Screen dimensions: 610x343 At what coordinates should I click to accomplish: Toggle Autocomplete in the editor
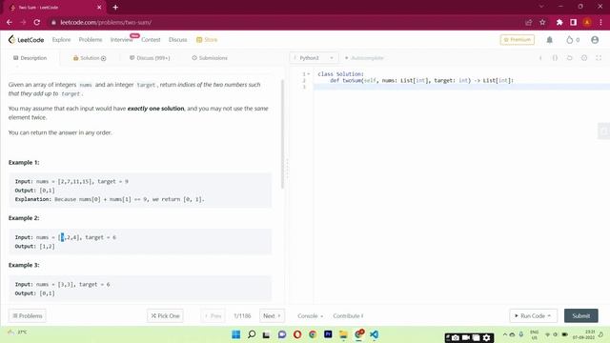pyautogui.click(x=364, y=58)
